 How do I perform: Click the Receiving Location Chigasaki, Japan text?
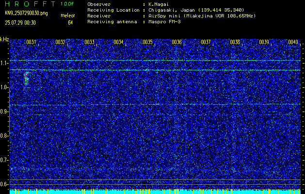coord(196,10)
